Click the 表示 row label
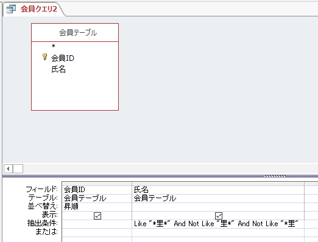 50,215
